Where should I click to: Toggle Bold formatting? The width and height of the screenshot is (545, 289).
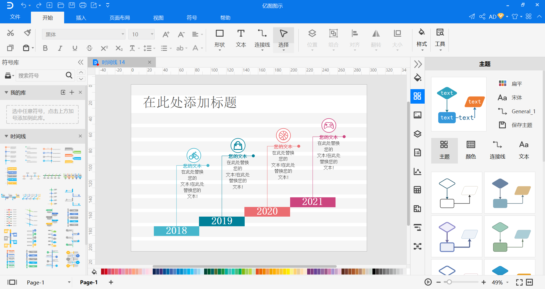(45, 48)
